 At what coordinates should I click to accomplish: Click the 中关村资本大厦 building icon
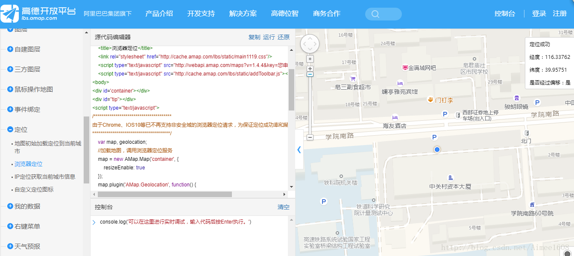450,178
